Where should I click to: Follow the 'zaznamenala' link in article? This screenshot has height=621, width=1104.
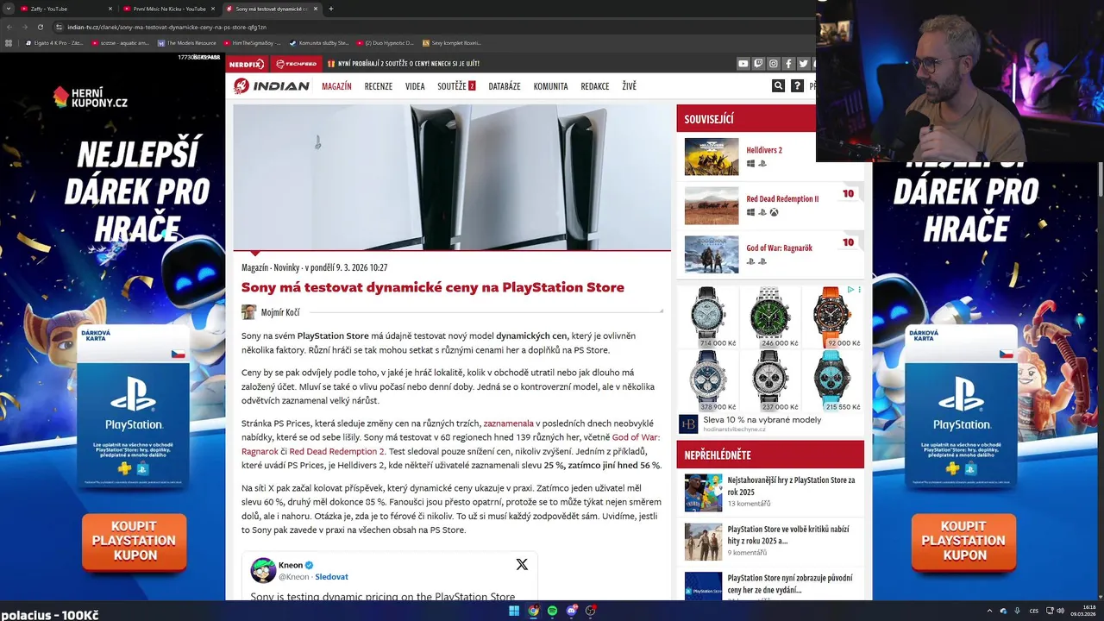[x=508, y=423]
